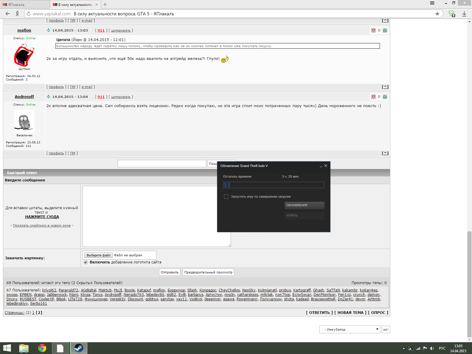Click the anchor icon beside 13:03 timestamp
Viewport: 472px width, 354px height.
pyautogui.click(x=49, y=30)
